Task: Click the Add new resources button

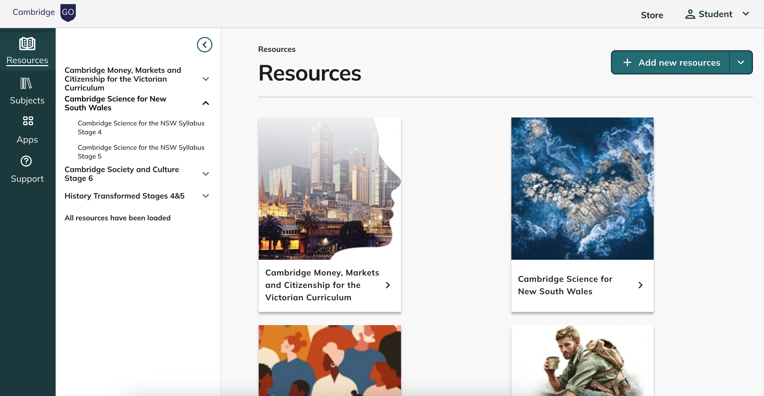Action: click(670, 62)
